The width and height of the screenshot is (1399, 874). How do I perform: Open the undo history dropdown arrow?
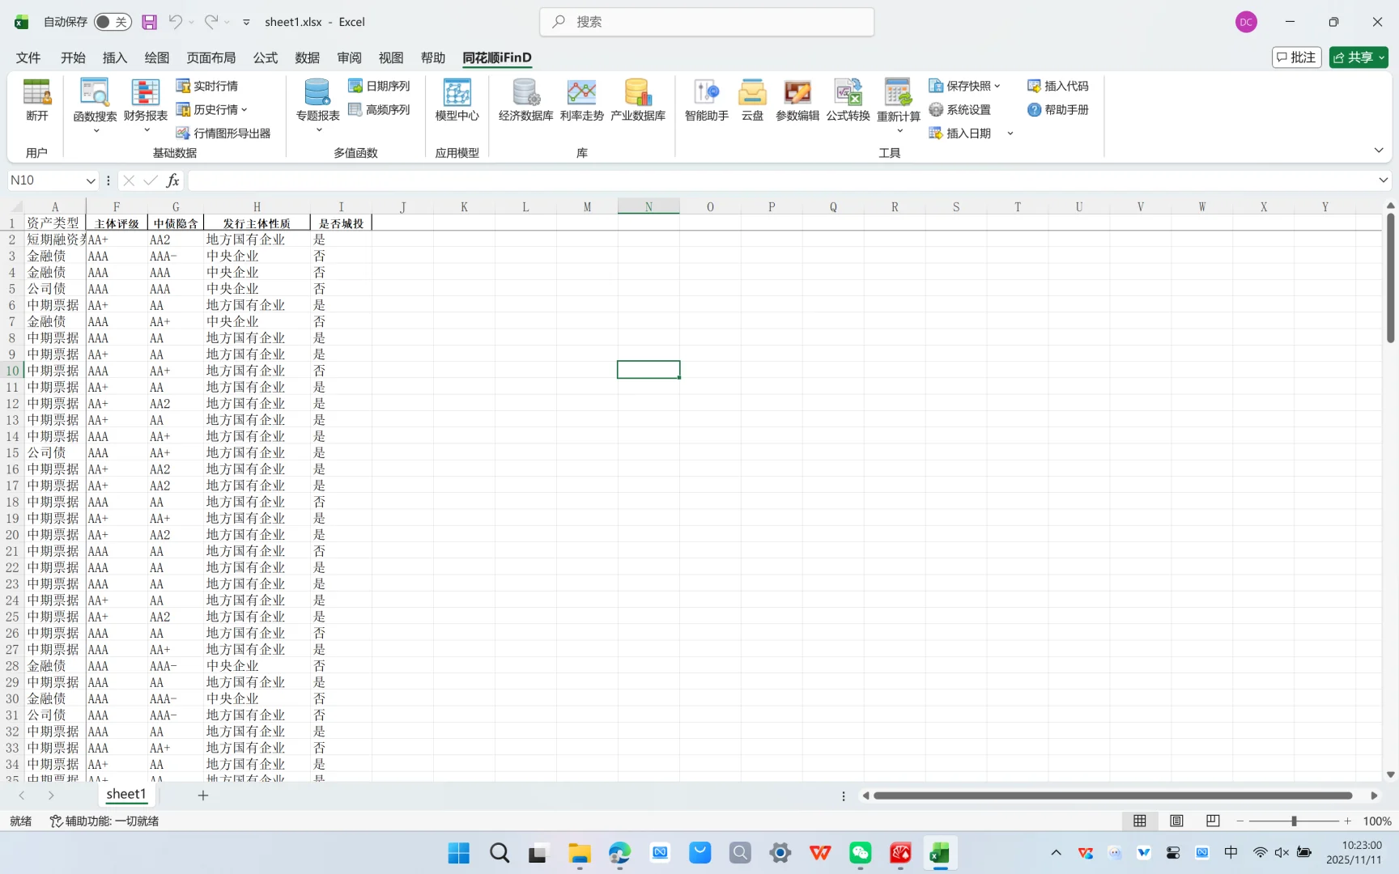[191, 22]
